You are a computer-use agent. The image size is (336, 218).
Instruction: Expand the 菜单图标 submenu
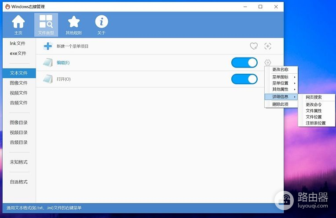click(x=281, y=77)
